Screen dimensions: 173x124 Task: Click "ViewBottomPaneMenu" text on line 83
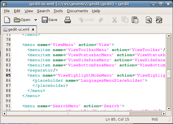[91, 65]
